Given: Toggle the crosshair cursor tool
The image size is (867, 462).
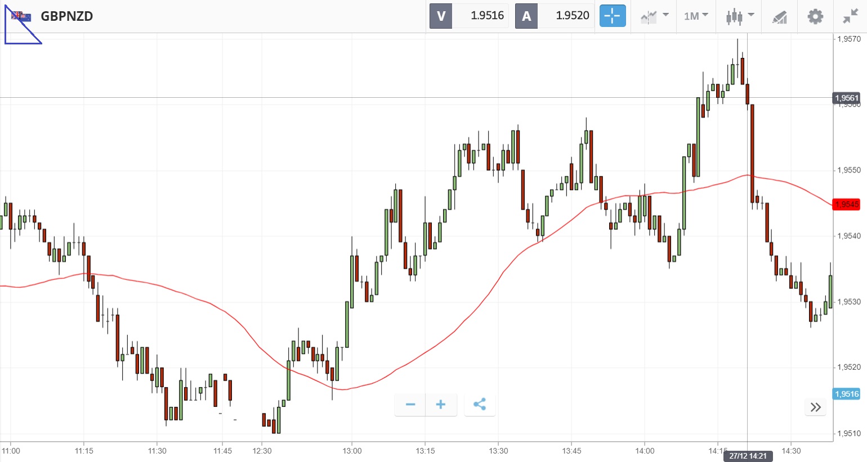Looking at the screenshot, I should pos(612,16).
